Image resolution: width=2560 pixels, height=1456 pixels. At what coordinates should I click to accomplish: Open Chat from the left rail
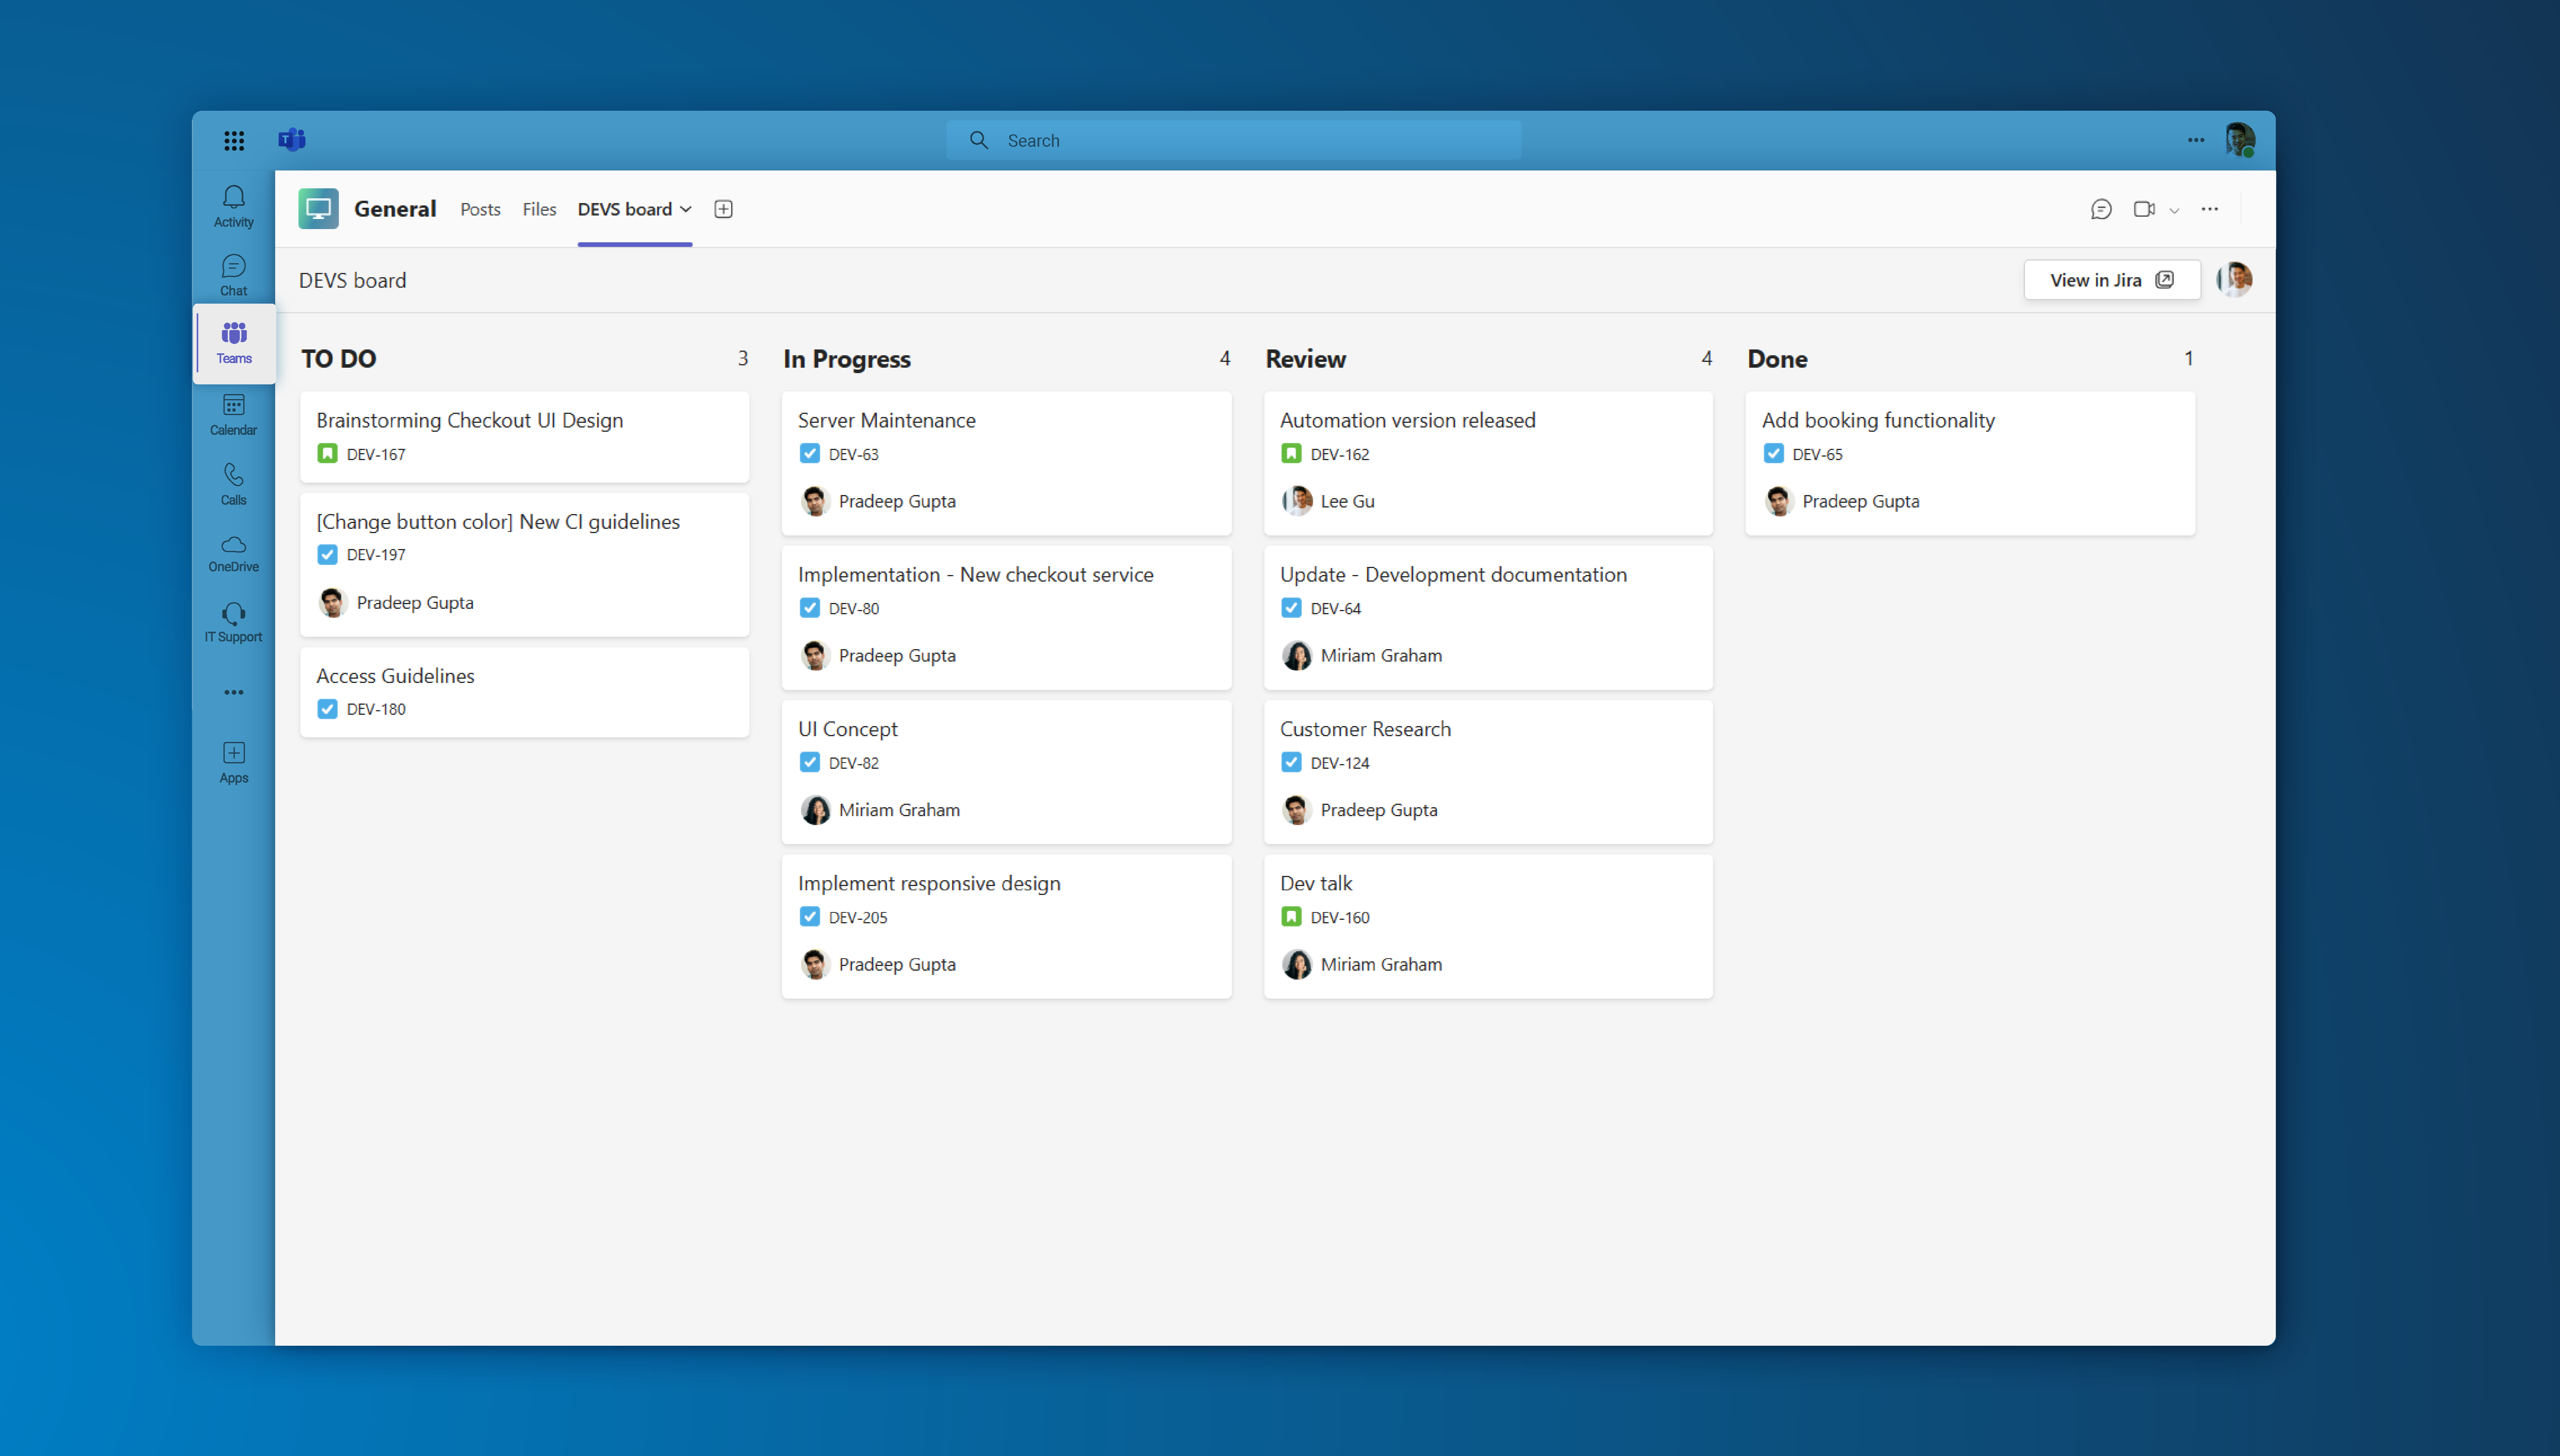pyautogui.click(x=233, y=275)
